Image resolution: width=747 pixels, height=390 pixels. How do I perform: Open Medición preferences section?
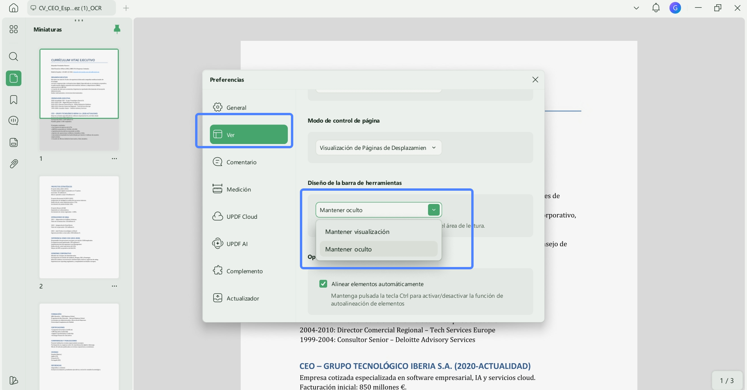(249, 189)
